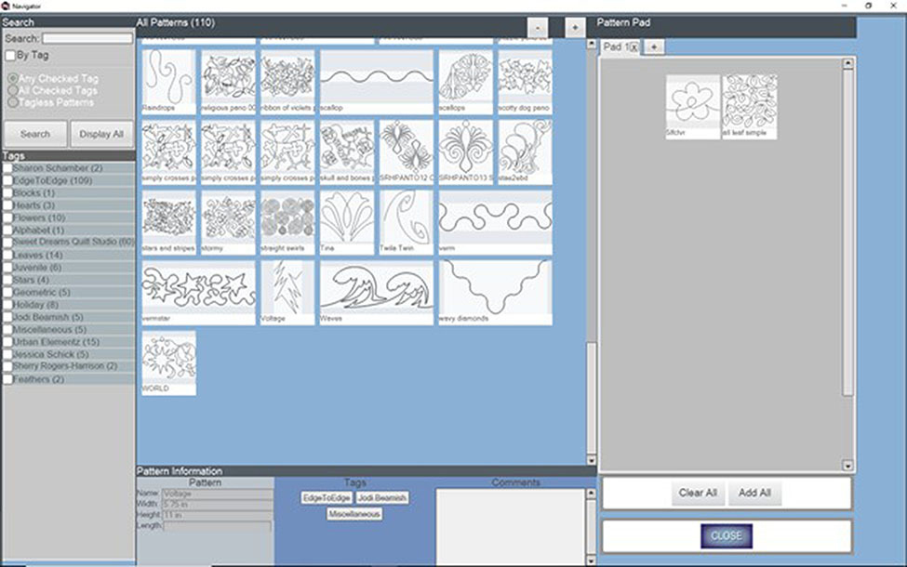Click inside the Search text field
Viewport: 907px width, 567px height.
point(87,38)
